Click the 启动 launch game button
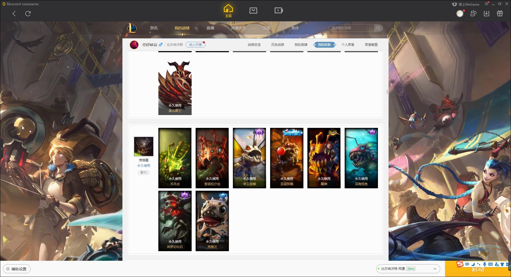Image resolution: width=511 pixels, height=277 pixels. [x=478, y=269]
